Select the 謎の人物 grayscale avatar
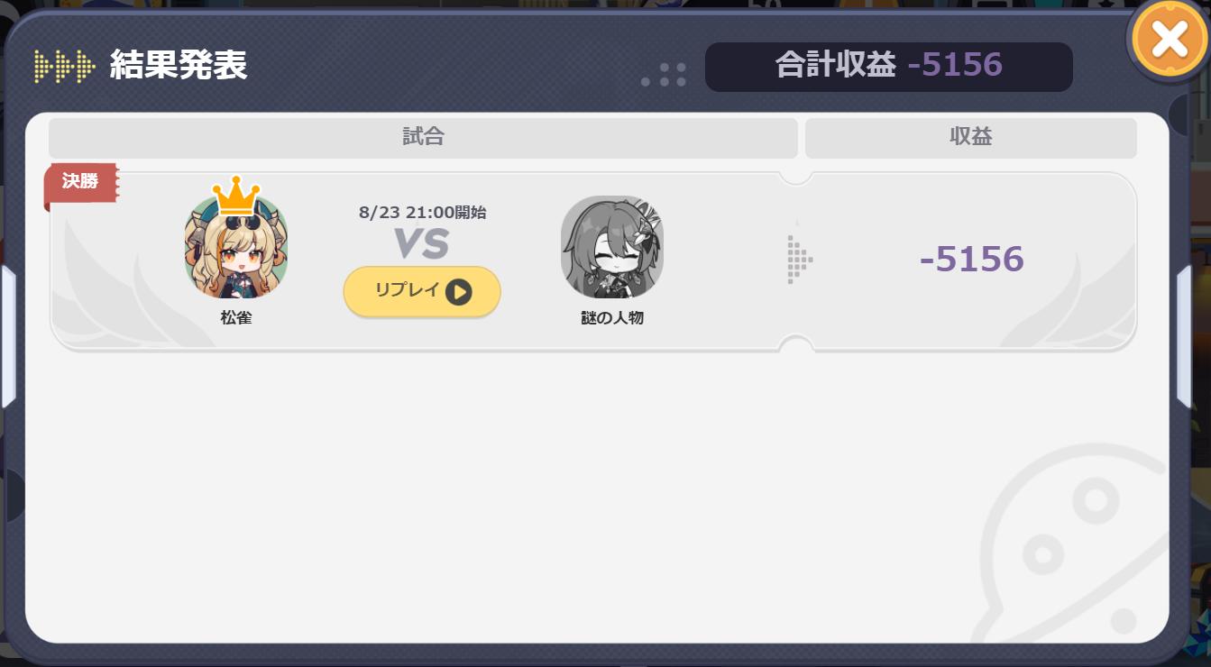This screenshot has height=667, width=1211. pos(612,247)
